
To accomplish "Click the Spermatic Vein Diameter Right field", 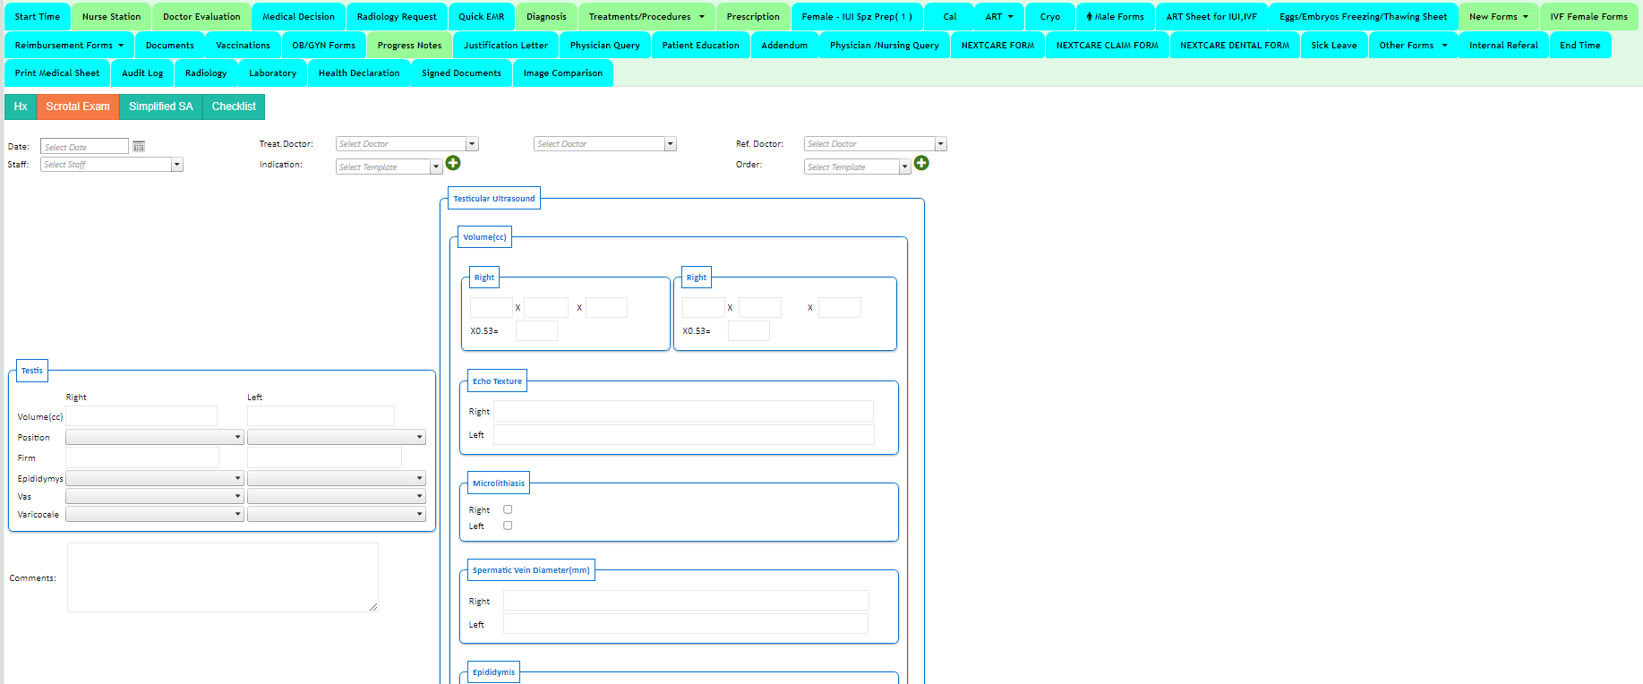I will (x=686, y=601).
